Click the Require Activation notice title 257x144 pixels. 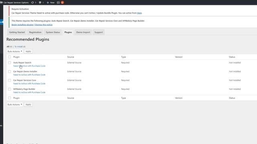point(20,9)
